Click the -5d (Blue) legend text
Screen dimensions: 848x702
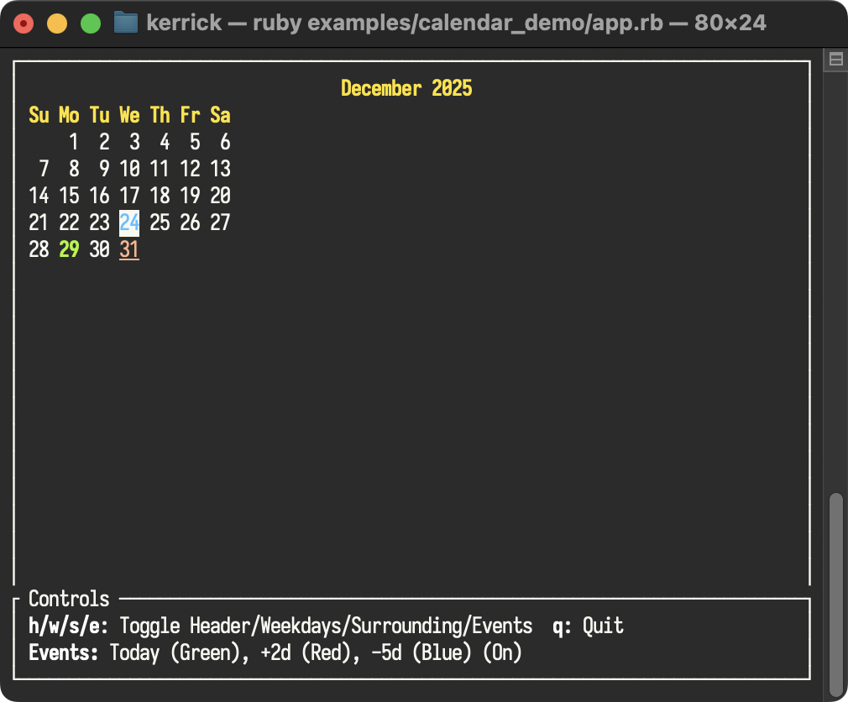coord(421,652)
